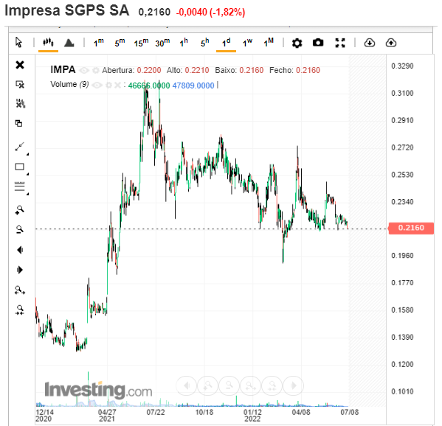The image size is (442, 426).
Task: Click sidebar horizontal stretch zoom icon
Action: (x=20, y=290)
